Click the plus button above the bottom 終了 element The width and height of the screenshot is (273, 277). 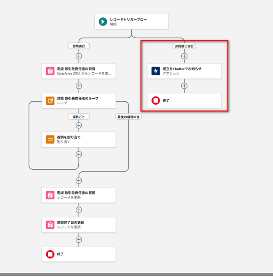[x=79, y=239]
